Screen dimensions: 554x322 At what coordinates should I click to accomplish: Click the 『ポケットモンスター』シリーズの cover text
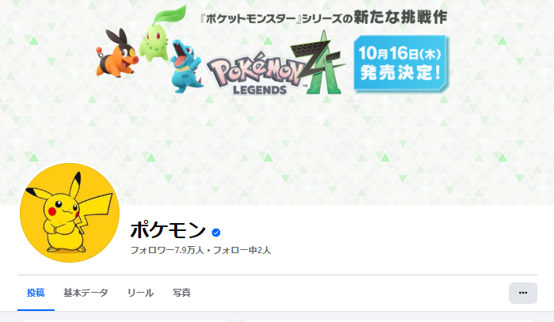(276, 19)
